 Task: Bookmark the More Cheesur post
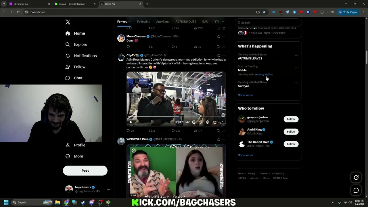click(218, 47)
